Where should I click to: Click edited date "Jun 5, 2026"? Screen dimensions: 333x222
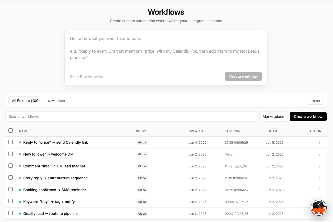[x=275, y=143]
